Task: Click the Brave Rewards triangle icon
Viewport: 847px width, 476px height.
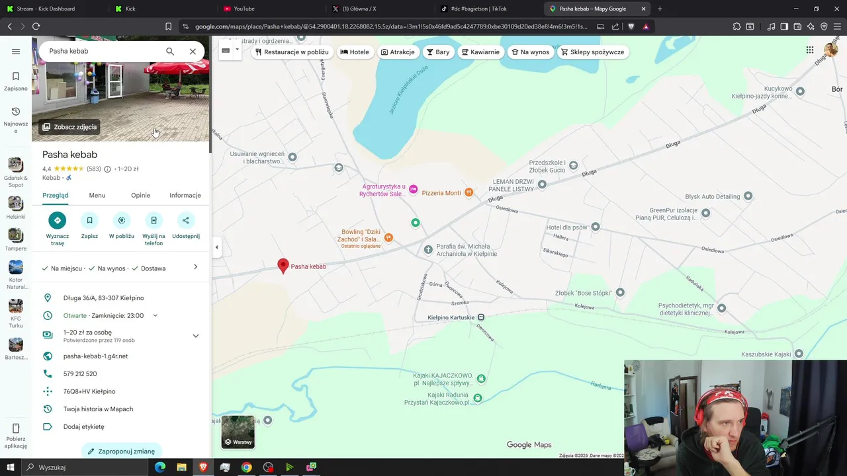Action: coord(646,26)
